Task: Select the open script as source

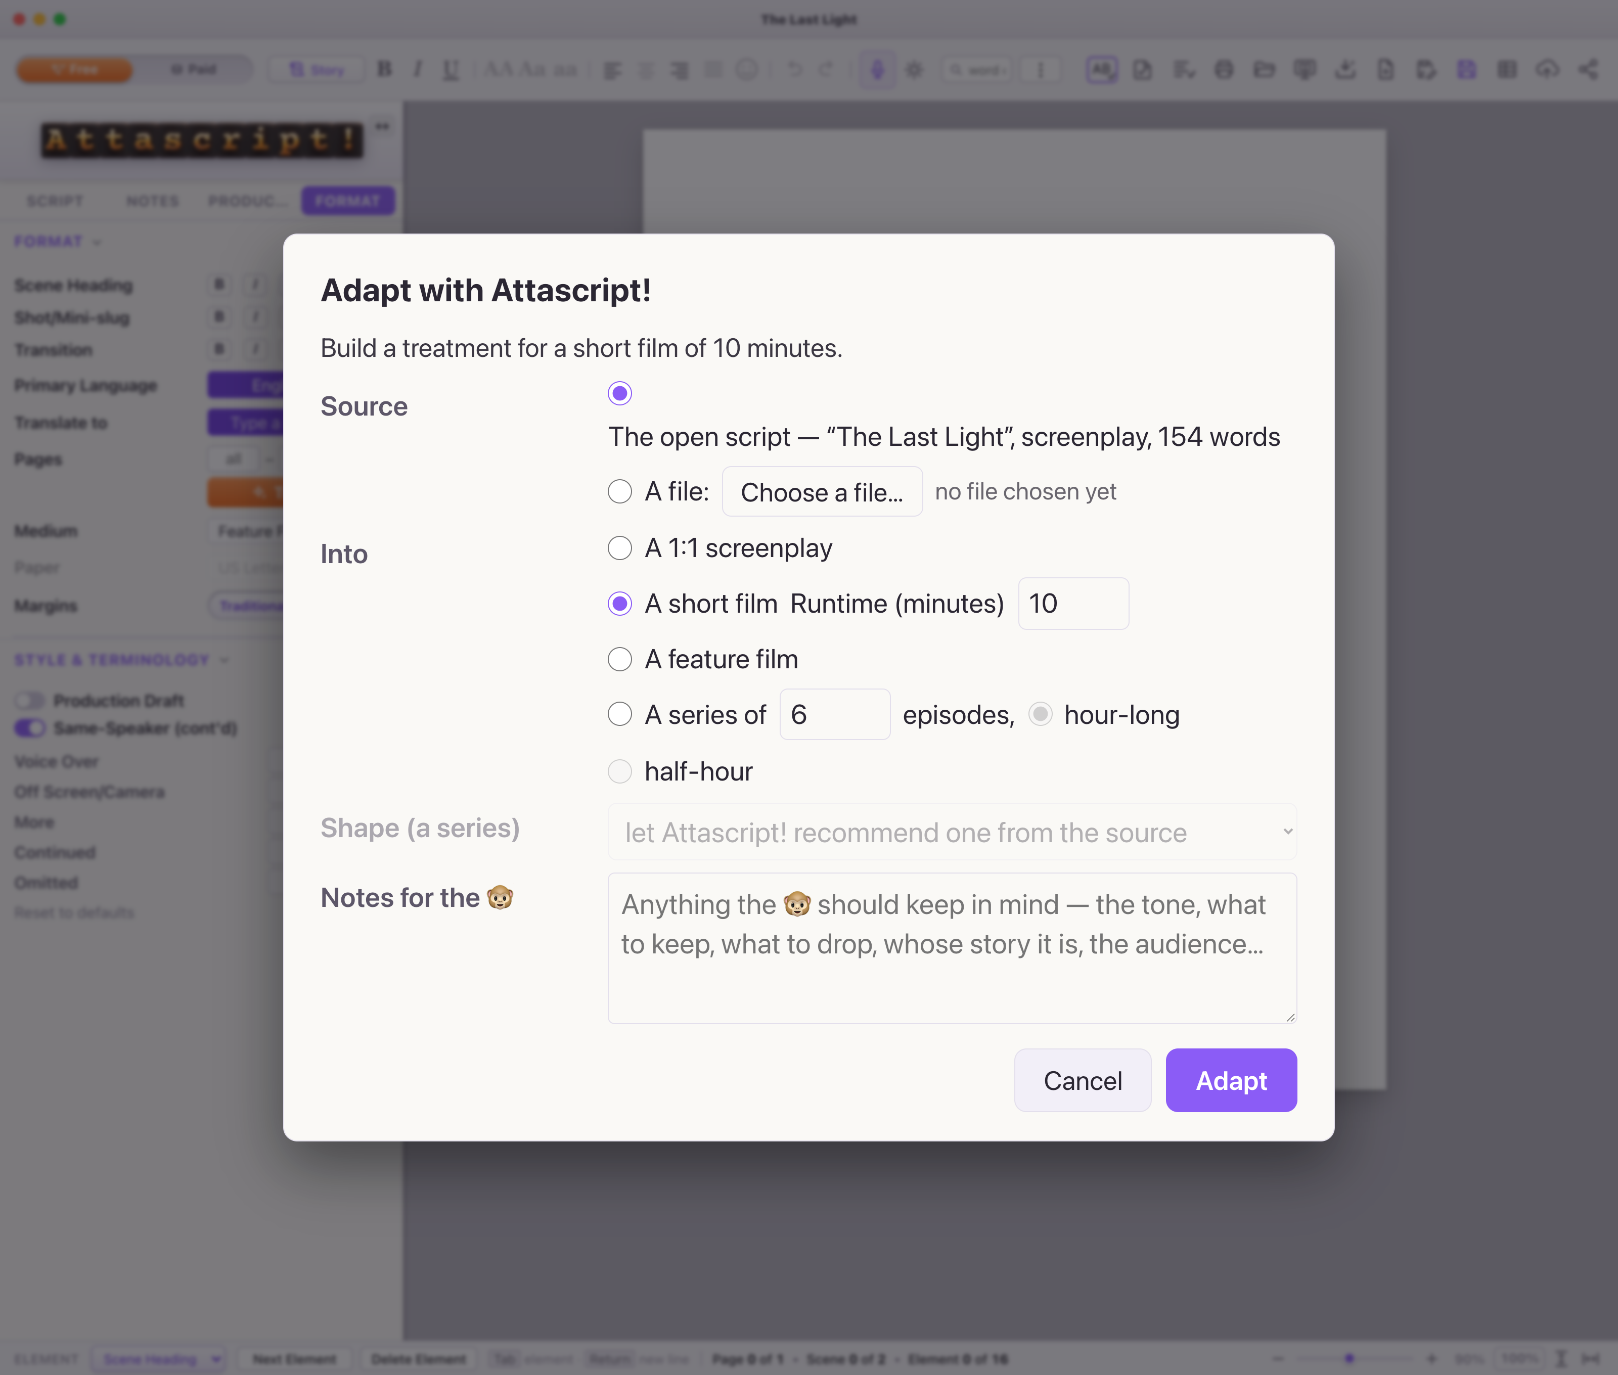Action: (x=620, y=394)
